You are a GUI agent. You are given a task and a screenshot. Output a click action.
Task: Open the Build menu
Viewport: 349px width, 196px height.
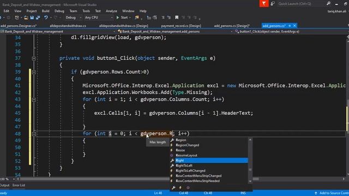pyautogui.click(x=45, y=11)
